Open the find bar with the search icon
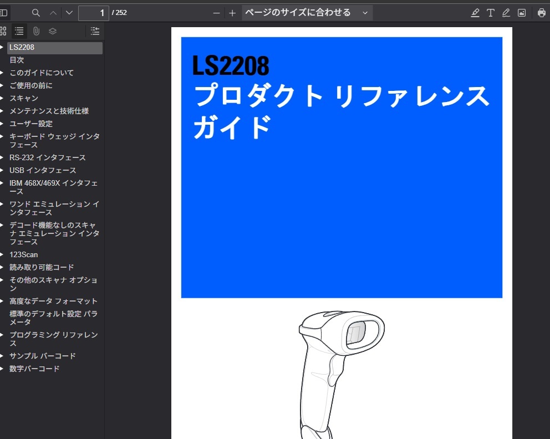This screenshot has height=439, width=550. (35, 12)
